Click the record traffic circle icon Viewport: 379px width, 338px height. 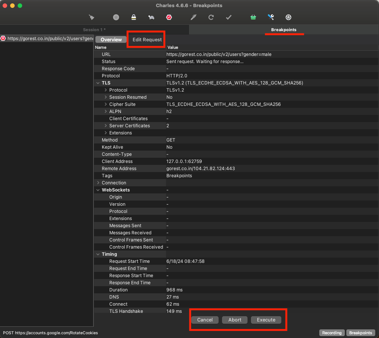pyautogui.click(x=116, y=17)
